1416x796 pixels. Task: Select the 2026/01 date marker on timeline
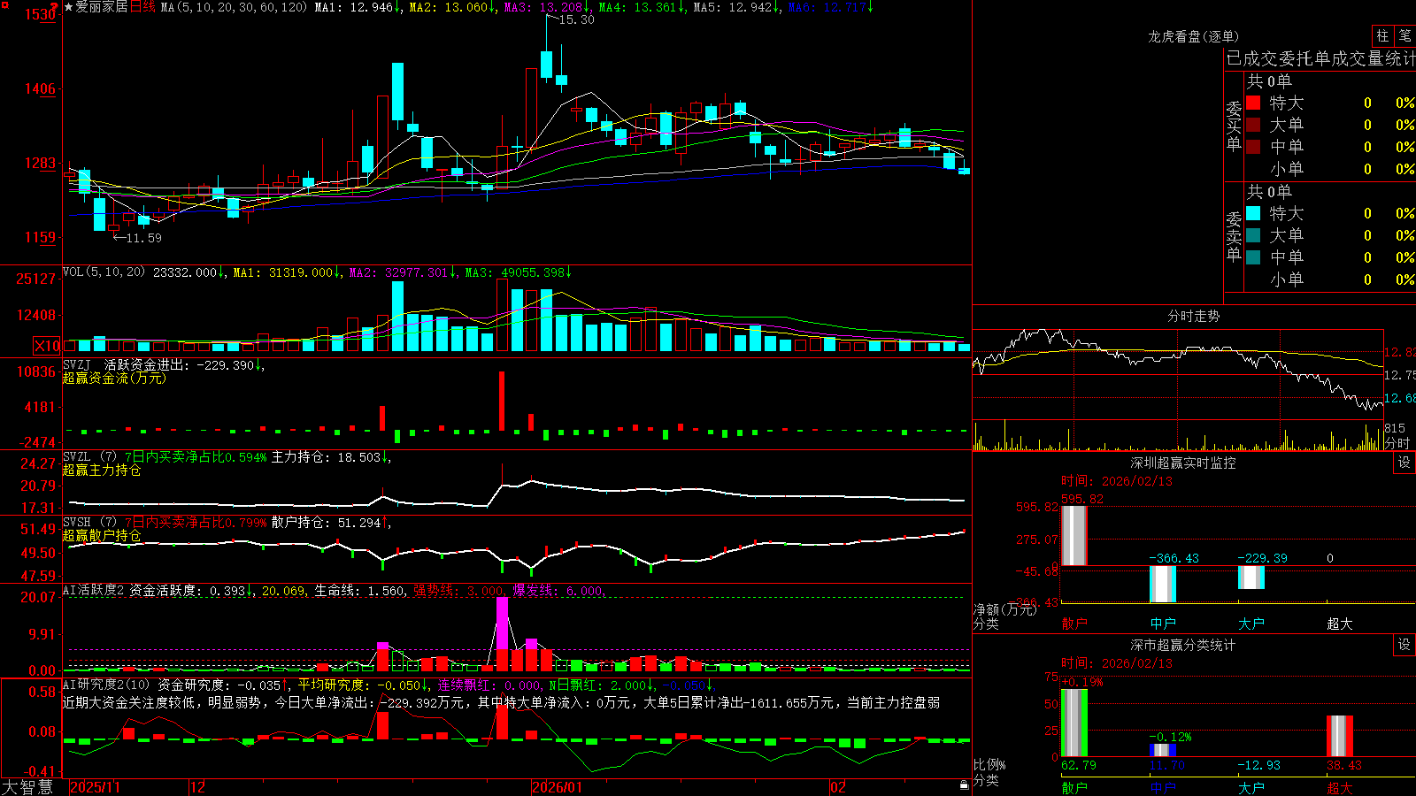point(557,787)
